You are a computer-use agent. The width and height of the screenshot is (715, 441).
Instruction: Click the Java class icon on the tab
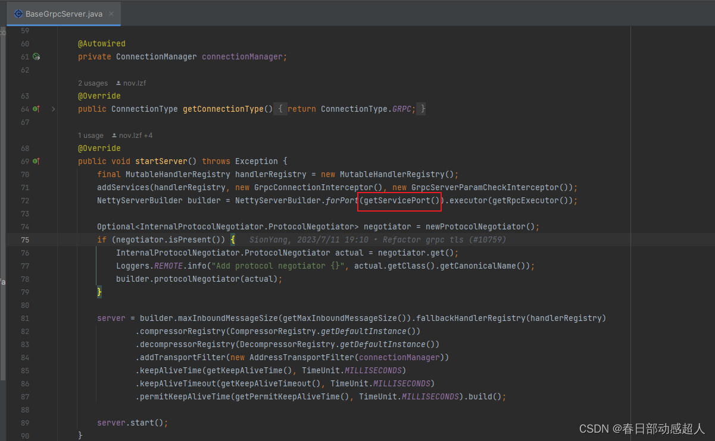click(18, 14)
